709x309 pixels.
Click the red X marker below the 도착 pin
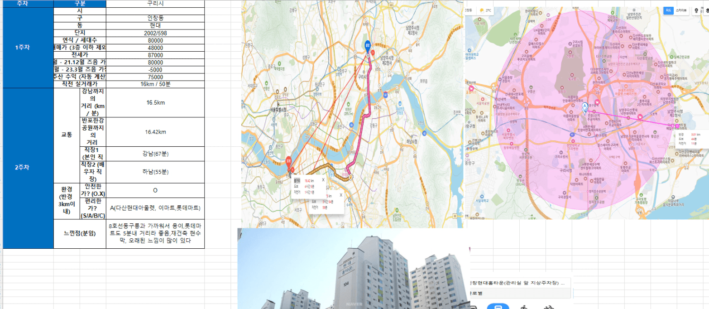point(292,170)
